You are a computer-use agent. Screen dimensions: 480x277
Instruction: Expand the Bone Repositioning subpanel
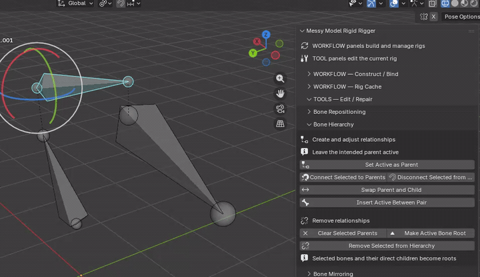pyautogui.click(x=309, y=112)
